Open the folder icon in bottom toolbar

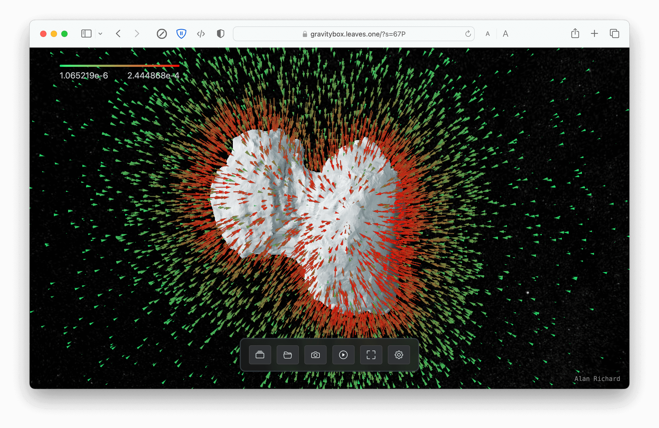288,355
